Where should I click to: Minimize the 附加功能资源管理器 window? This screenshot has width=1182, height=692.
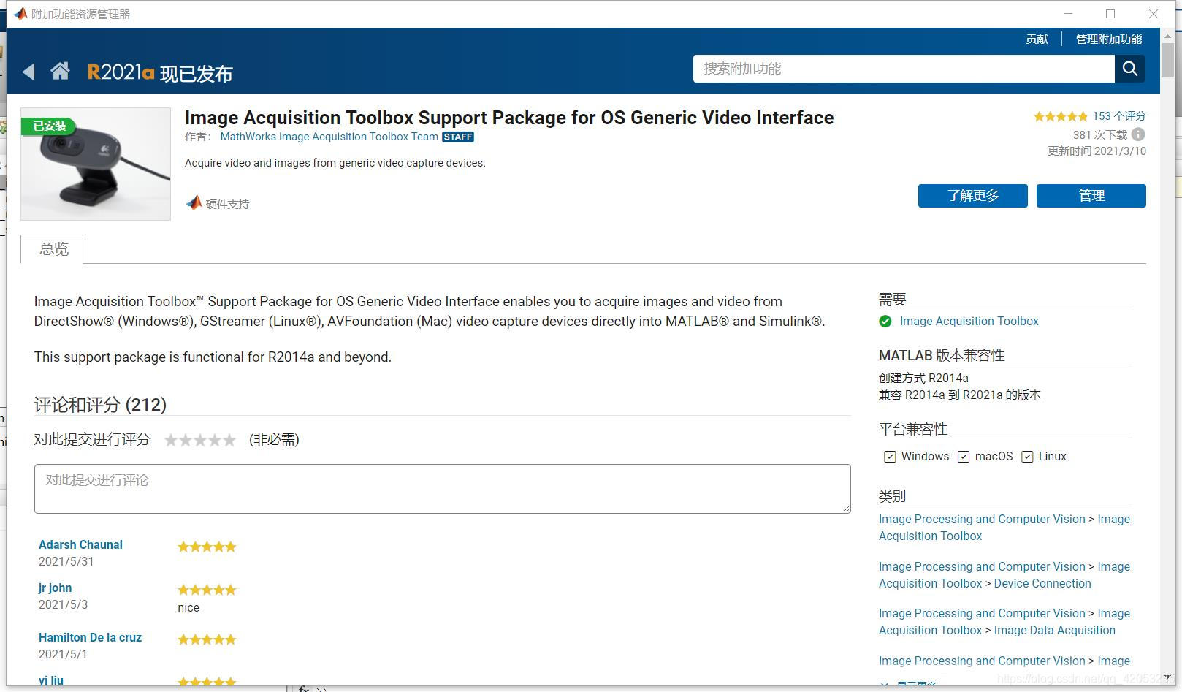1068,14
